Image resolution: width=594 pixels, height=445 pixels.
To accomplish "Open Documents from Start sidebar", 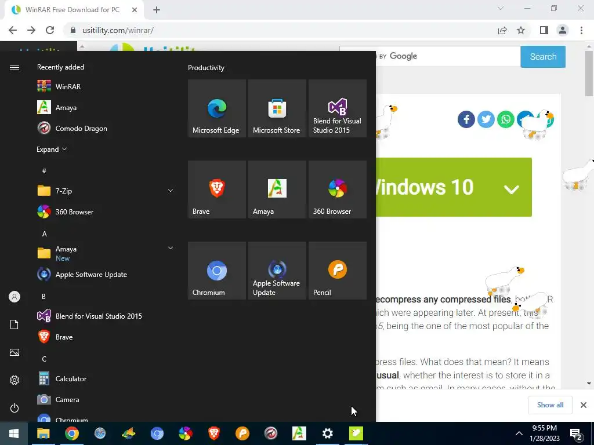I will coord(15,324).
